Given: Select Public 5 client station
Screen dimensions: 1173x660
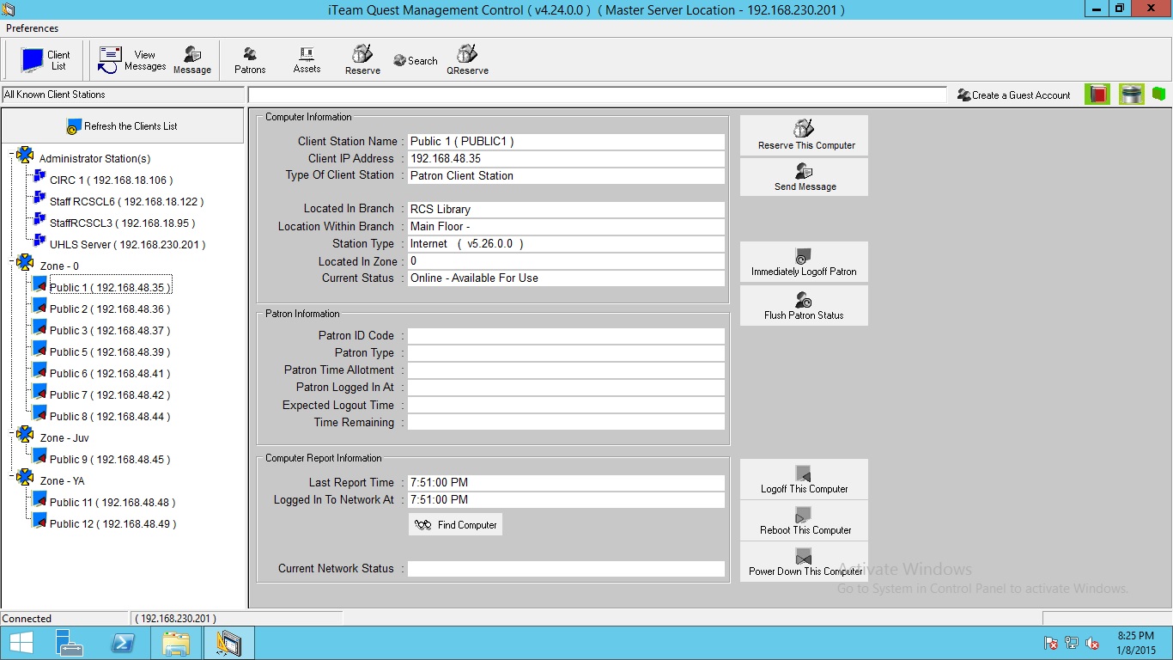Looking at the screenshot, I should click(110, 352).
